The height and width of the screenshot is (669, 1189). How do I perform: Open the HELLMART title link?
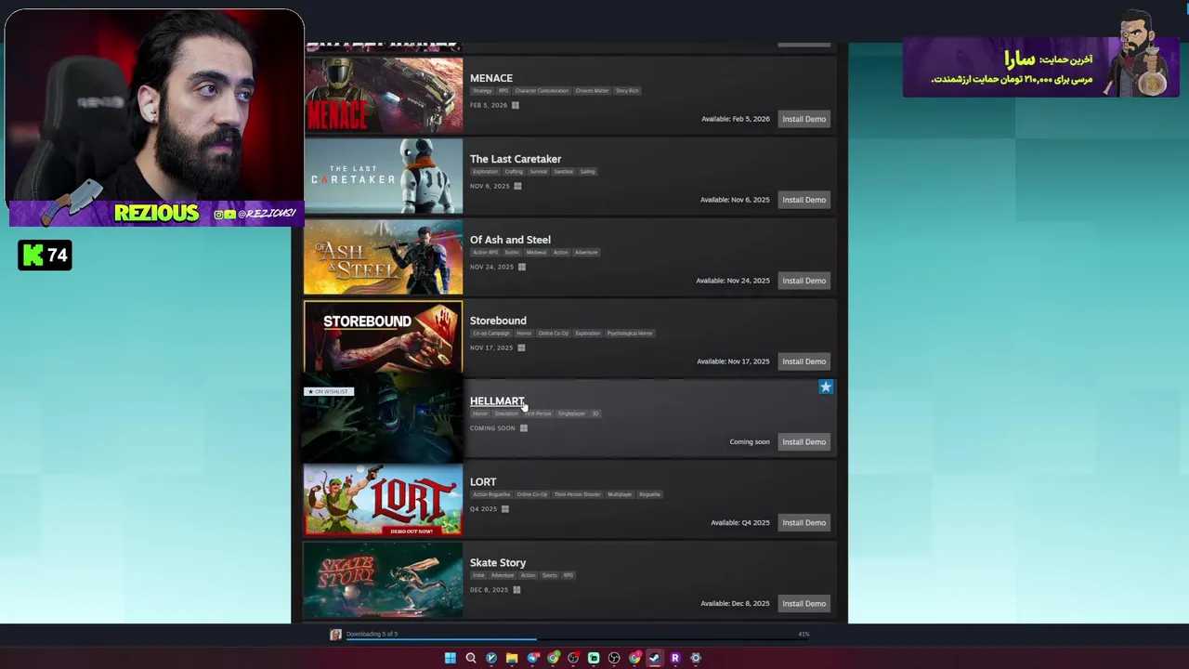tap(497, 401)
